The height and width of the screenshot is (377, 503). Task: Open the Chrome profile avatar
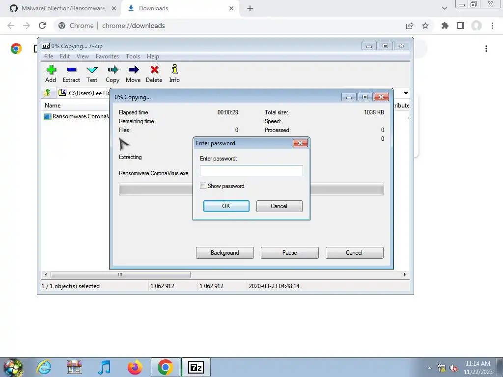click(476, 26)
